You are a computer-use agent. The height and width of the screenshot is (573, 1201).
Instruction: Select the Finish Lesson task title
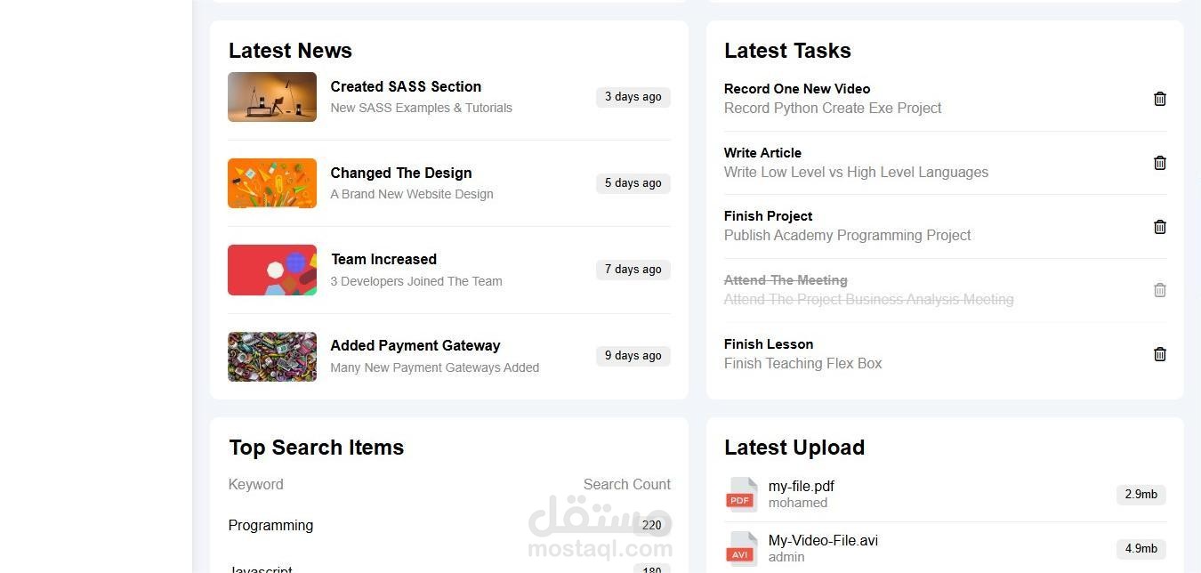click(769, 344)
